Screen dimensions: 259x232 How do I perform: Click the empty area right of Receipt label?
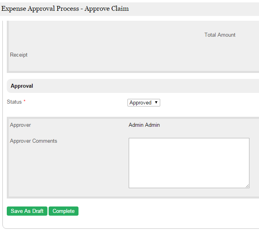tap(120, 55)
